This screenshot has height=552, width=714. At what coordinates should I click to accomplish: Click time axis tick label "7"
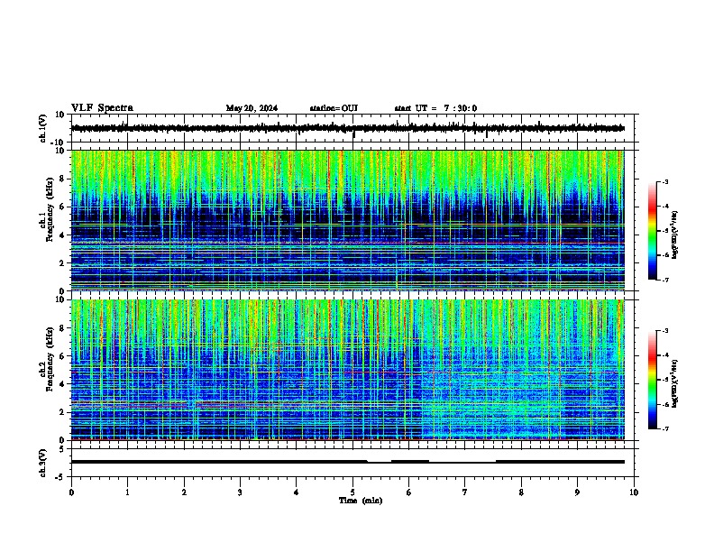pos(465,492)
